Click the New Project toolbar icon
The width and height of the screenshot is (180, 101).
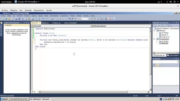click(3, 19)
